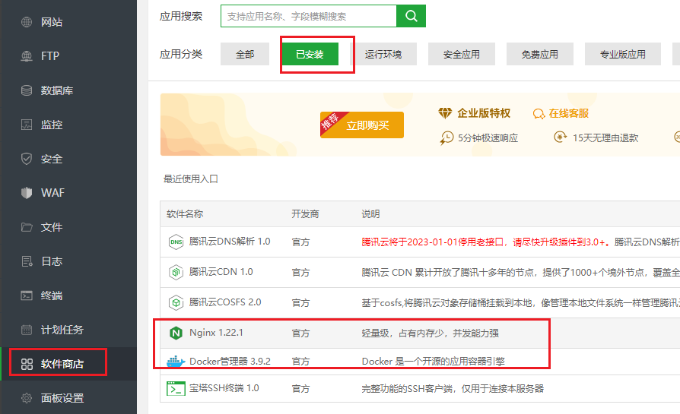Click the diamond icon beside 企业版特权

445,113
